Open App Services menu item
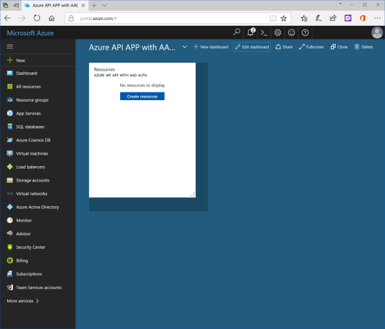Image resolution: width=385 pixels, height=329 pixels. pos(38,113)
